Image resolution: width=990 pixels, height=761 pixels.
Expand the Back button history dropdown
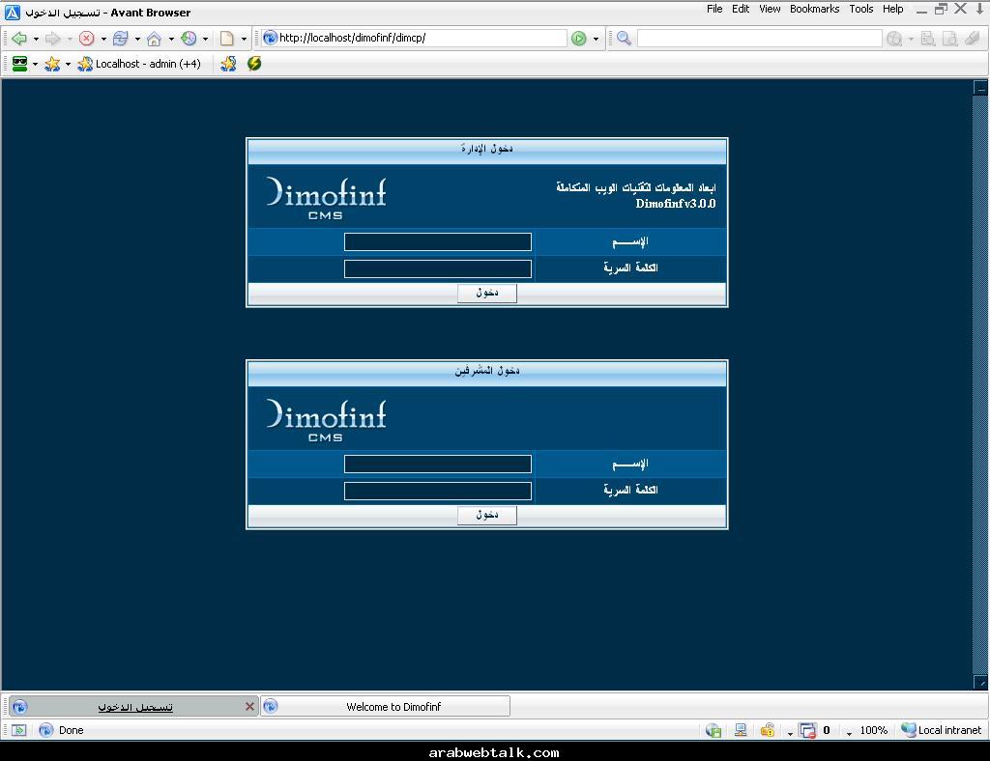pyautogui.click(x=36, y=39)
